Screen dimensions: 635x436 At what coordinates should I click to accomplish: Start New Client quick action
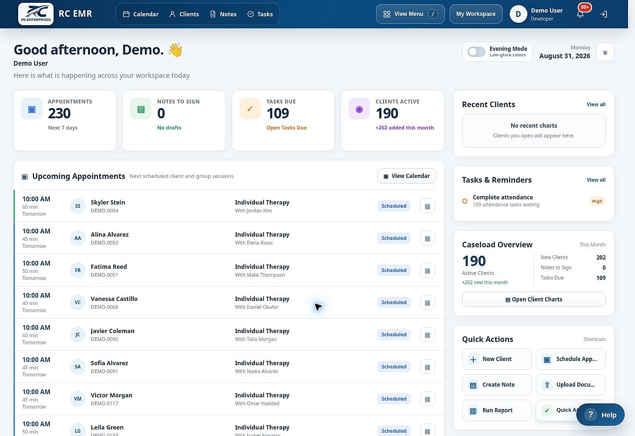(x=497, y=359)
